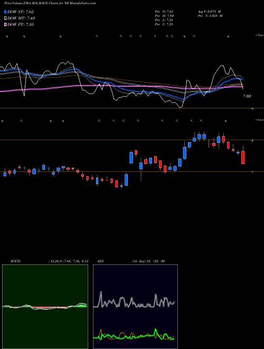Select the DOW PT: 7.35 legend label
This screenshot has height=349, width=264.
(21, 24)
